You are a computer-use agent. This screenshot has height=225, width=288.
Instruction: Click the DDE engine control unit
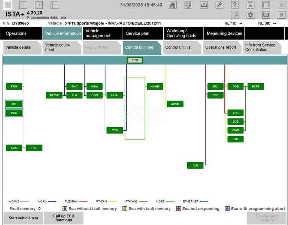coord(236,87)
